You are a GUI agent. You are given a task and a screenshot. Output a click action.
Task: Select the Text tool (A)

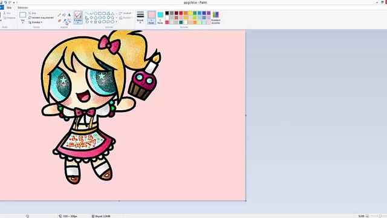coord(69,15)
